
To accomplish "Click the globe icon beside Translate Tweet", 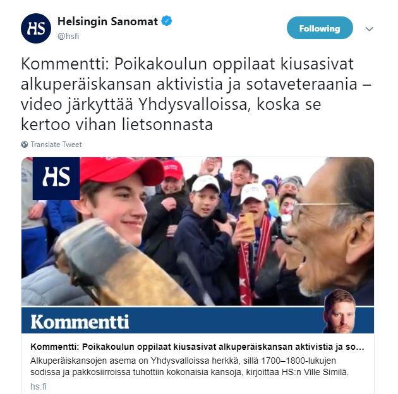I will coord(25,145).
